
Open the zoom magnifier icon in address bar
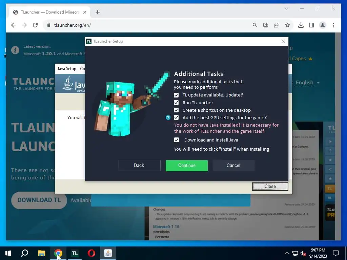(255, 25)
